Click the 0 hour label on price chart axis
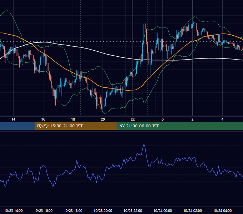 click(x=163, y=119)
